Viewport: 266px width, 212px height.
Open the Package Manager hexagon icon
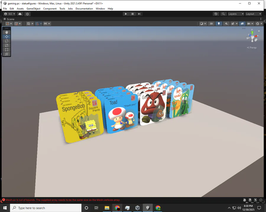[x=27, y=14]
